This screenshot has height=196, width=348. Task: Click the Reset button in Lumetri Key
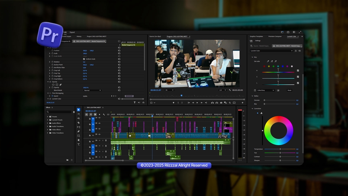(x=289, y=90)
